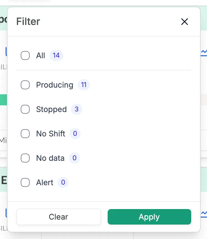Click the Producing label text
The image size is (207, 239).
point(55,85)
